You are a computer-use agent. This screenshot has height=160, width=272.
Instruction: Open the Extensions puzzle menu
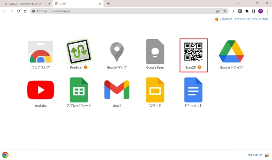(247, 11)
